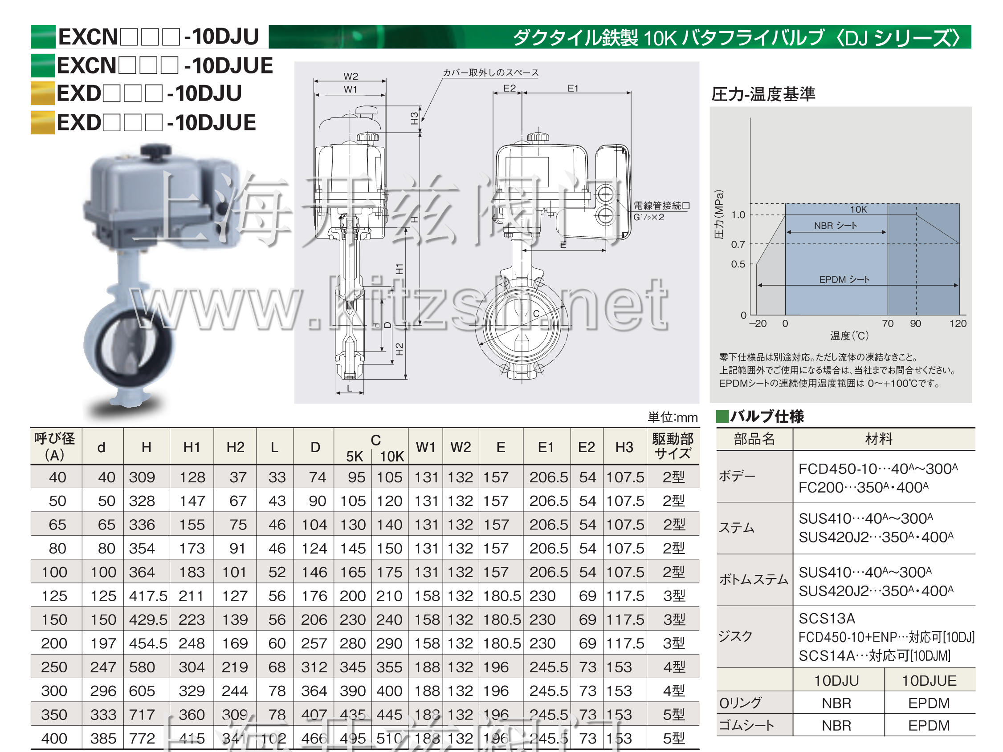
Task: Click the 10DJU column header in materials table
Action: tap(836, 680)
